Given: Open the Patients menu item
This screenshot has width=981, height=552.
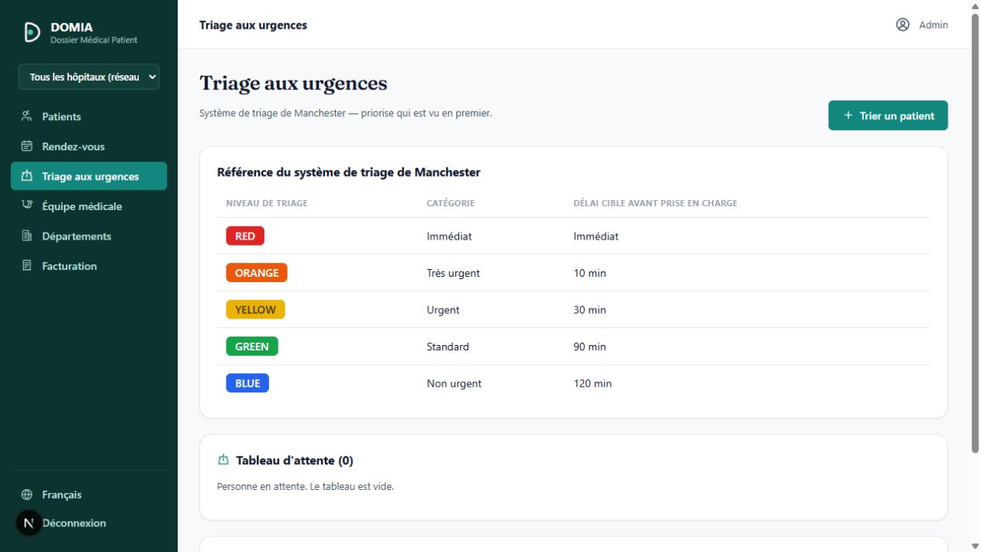Looking at the screenshot, I should pyautogui.click(x=89, y=116).
